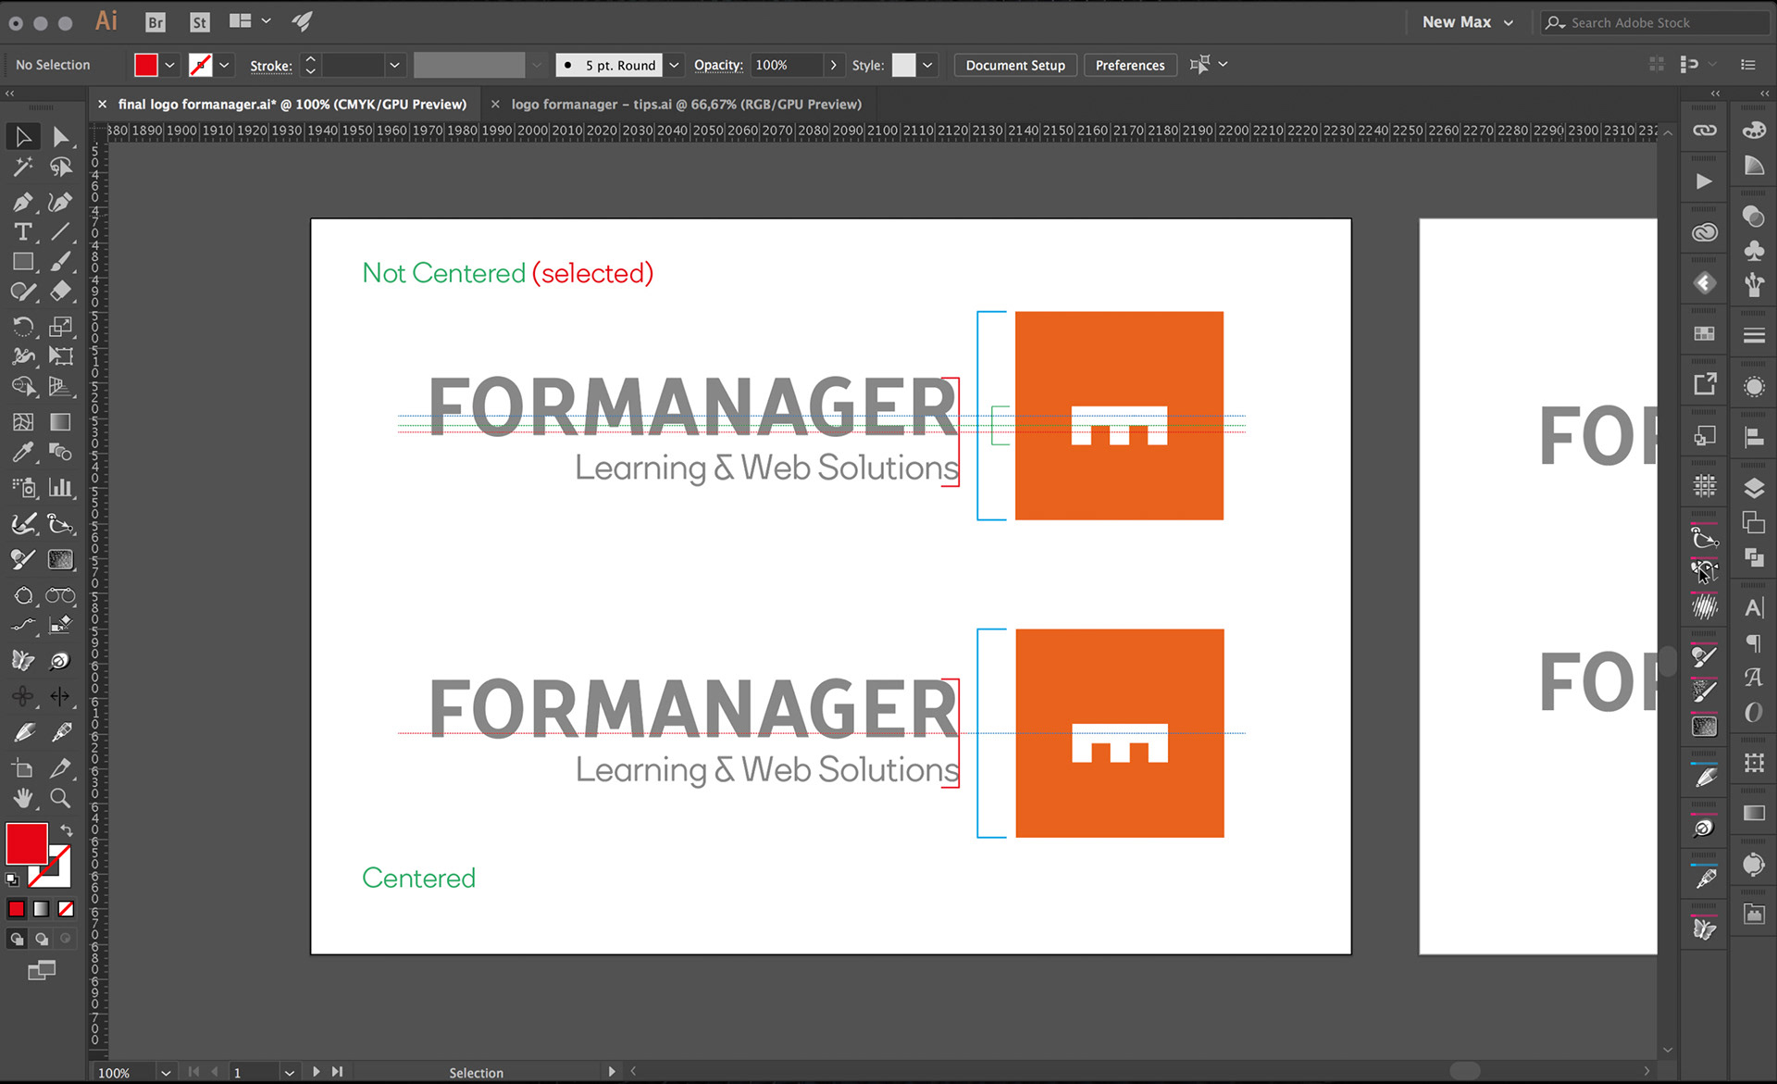Select the Selection tool (black arrow)

(23, 137)
